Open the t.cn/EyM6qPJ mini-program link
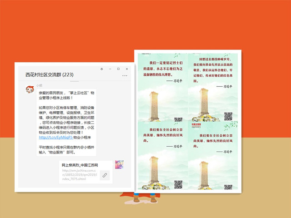This screenshot has width=291, height=218. pos(55,137)
